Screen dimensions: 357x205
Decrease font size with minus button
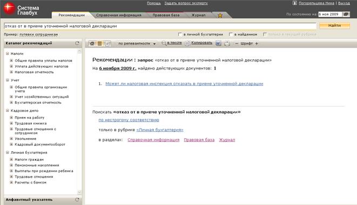(237, 44)
